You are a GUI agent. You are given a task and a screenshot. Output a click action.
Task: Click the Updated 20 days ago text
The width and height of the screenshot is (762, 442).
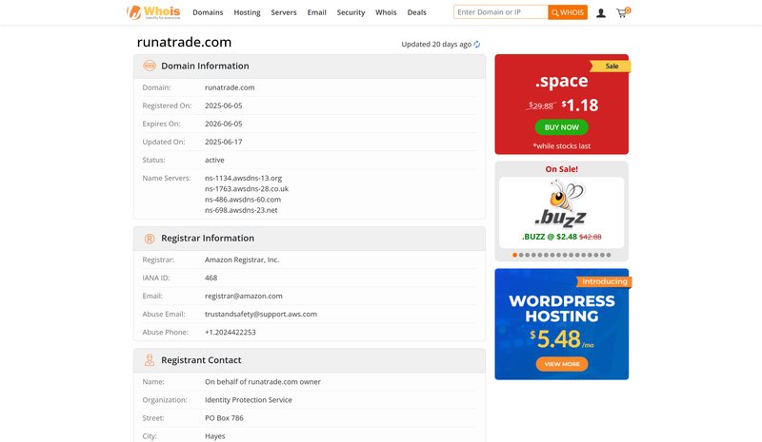(436, 44)
